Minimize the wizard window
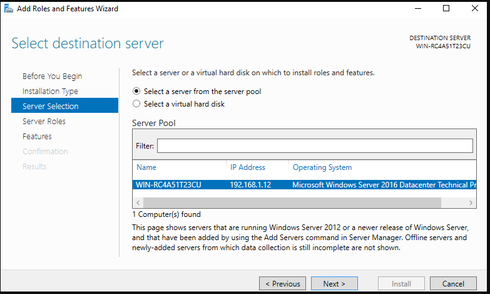490x294 pixels. pos(418,8)
